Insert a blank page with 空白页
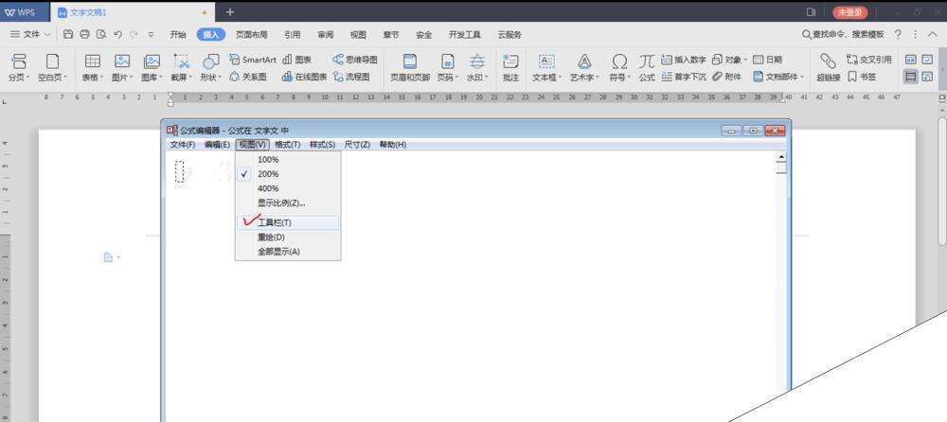The width and height of the screenshot is (947, 422). [x=52, y=67]
